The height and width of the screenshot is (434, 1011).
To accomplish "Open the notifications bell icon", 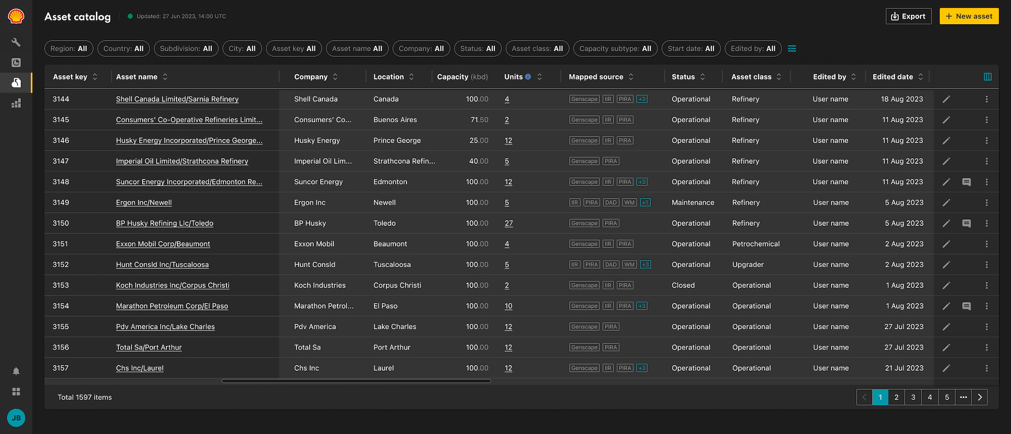I will (x=16, y=371).
